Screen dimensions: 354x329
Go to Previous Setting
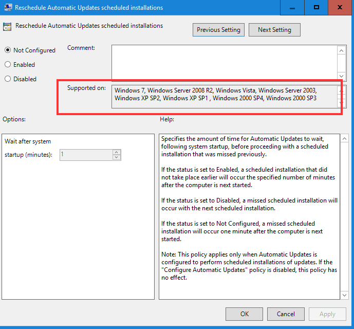click(218, 30)
